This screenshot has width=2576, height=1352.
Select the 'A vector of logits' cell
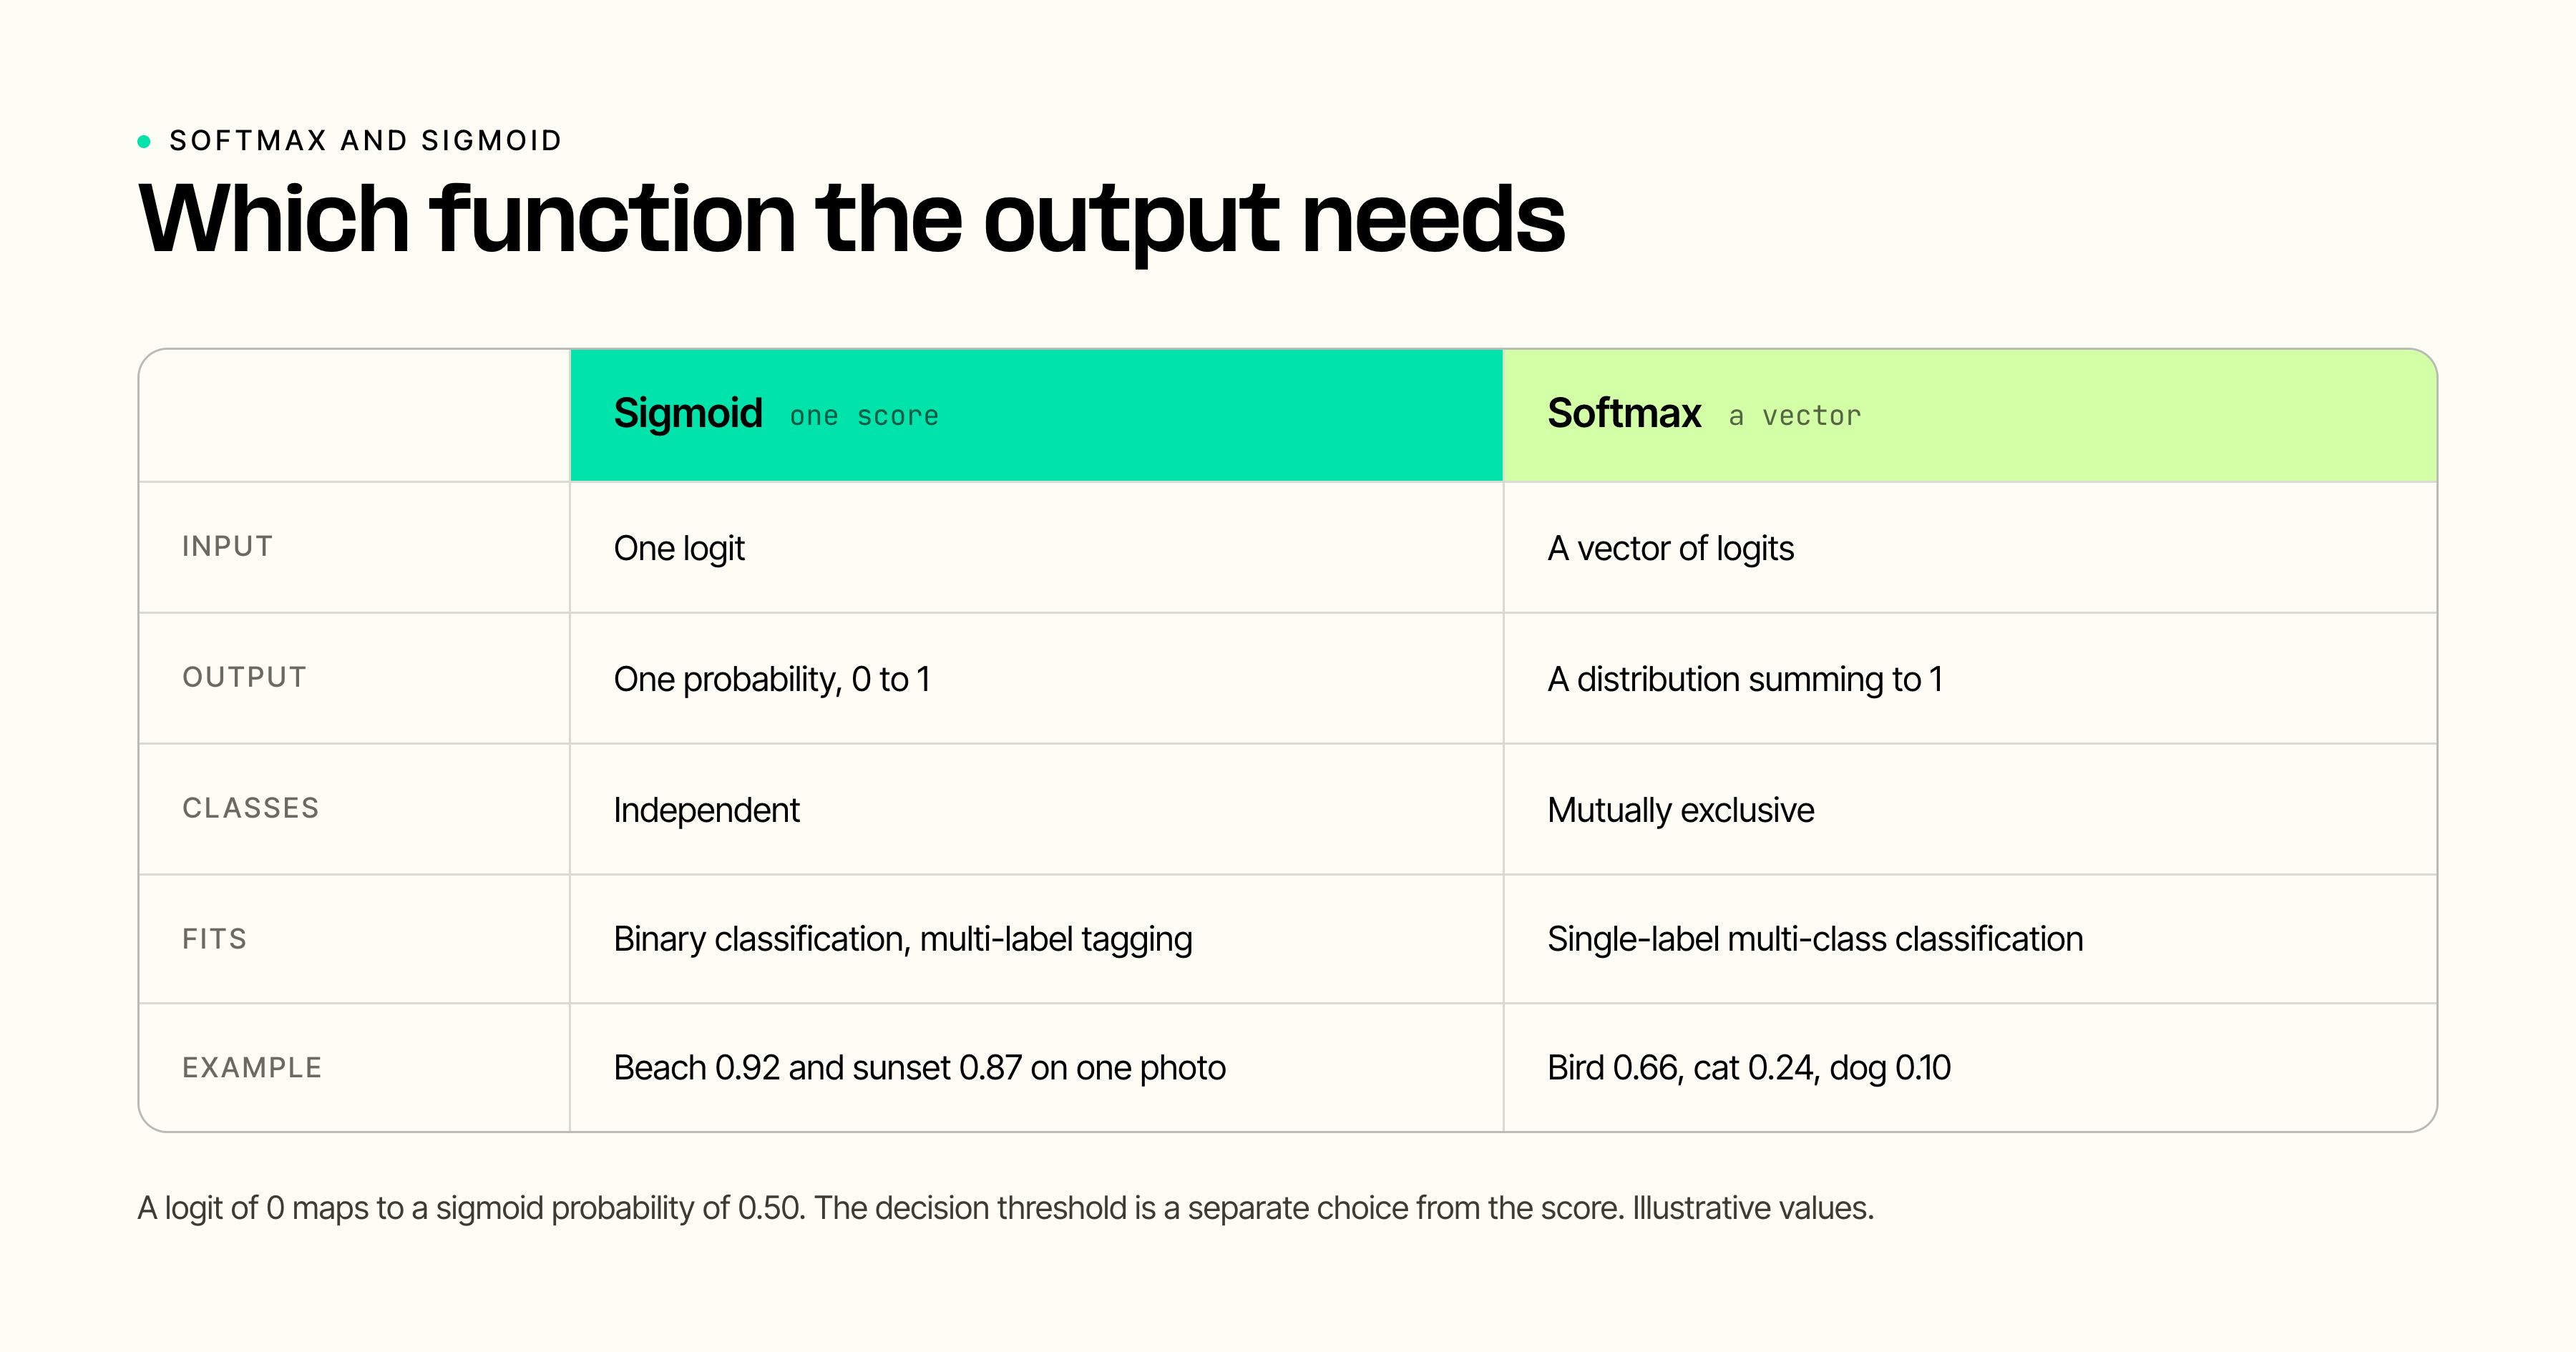[1970, 548]
